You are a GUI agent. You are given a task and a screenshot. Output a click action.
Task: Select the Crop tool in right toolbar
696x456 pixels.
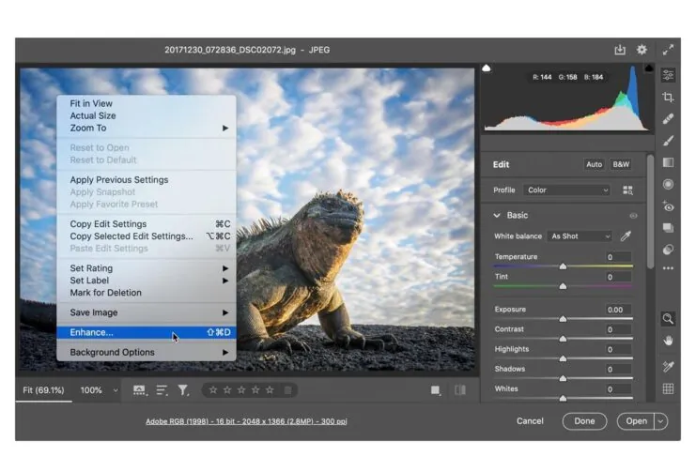point(668,97)
